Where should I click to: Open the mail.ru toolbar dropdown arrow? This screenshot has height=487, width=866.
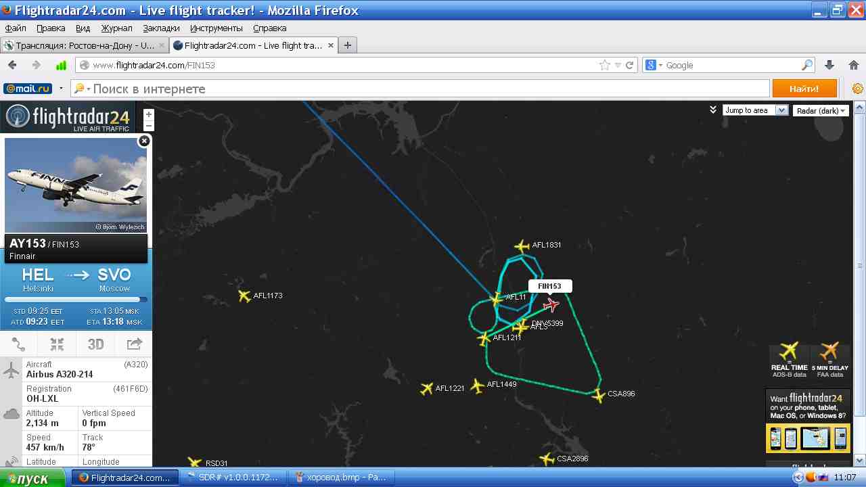[61, 89]
